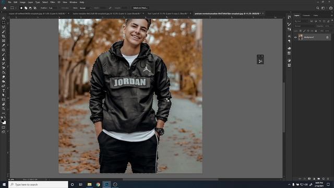Image resolution: width=334 pixels, height=188 pixels.
Task: Open the Layer menu
Action: [30, 2]
